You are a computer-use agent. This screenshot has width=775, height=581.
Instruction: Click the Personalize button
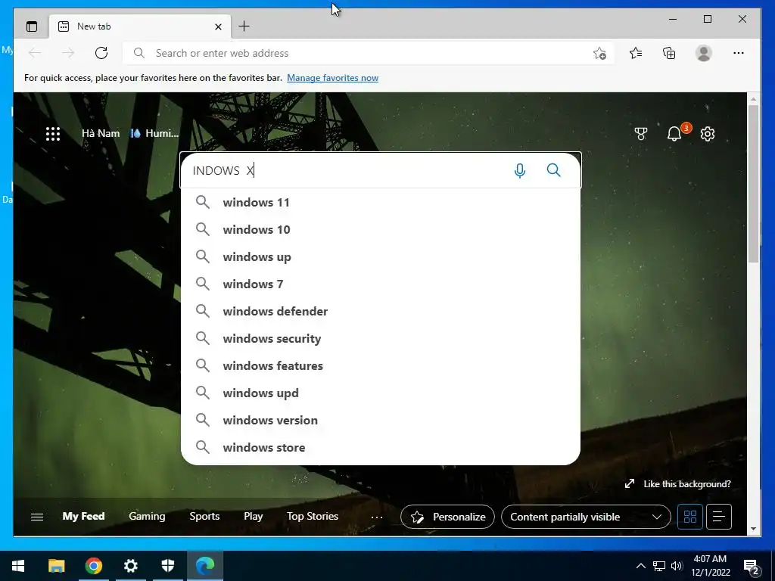(x=447, y=517)
